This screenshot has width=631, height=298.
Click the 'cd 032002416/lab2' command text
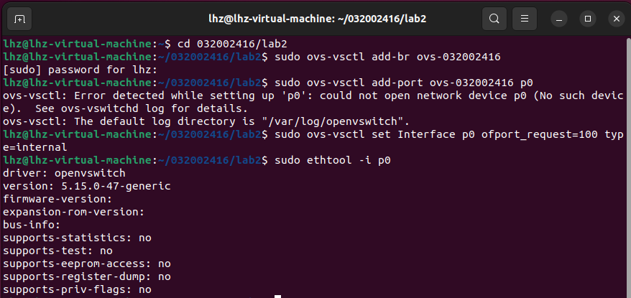click(232, 43)
